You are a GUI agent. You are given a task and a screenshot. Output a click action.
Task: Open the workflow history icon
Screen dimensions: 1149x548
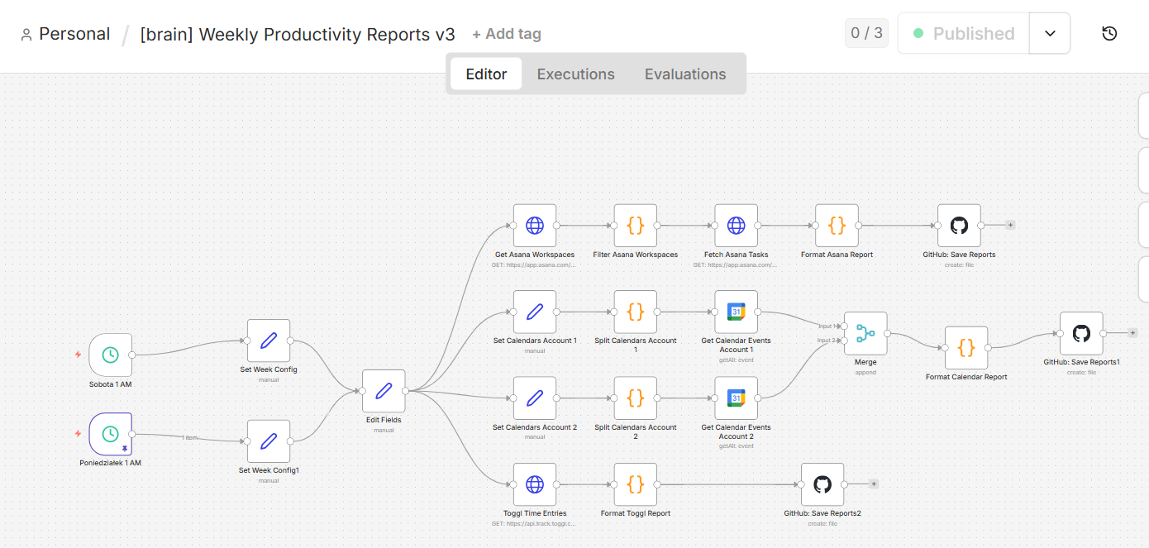click(1109, 34)
